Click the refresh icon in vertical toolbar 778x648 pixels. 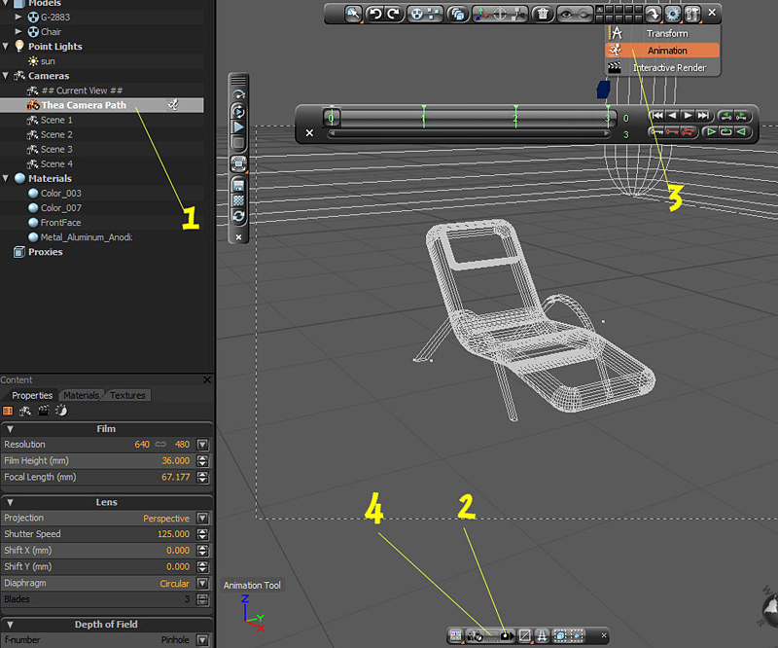[x=238, y=215]
